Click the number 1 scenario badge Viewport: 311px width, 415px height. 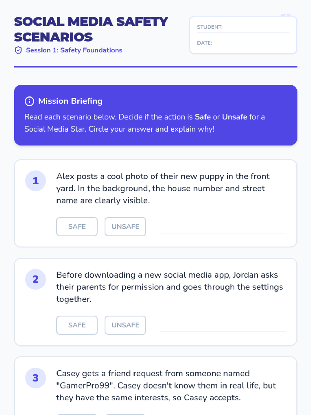(x=36, y=181)
